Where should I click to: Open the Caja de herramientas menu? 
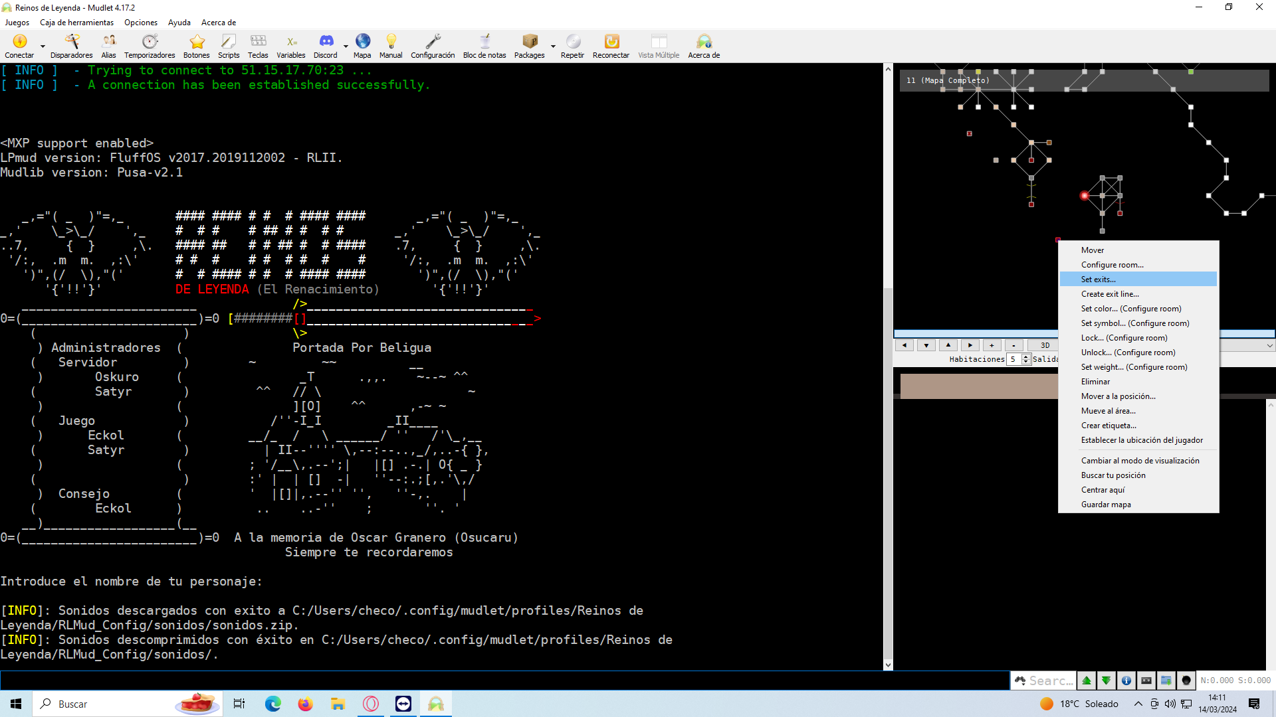click(76, 23)
